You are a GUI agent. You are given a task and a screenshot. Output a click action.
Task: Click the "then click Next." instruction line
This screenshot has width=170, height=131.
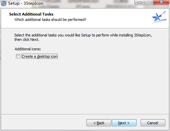click(x=27, y=40)
